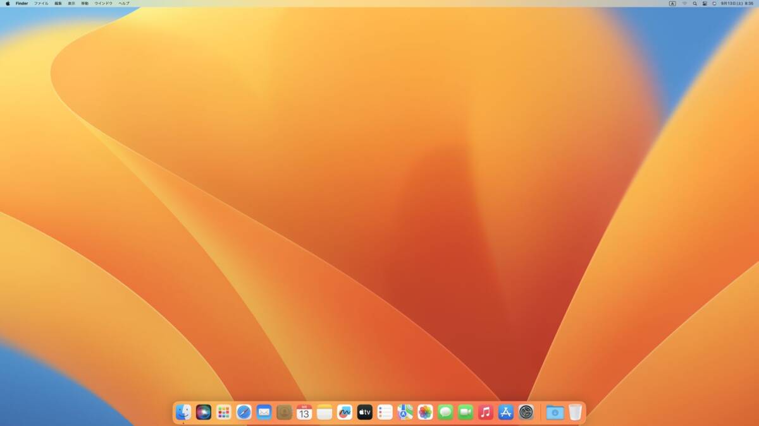Open the ファイル menu
The width and height of the screenshot is (759, 426).
coord(41,3)
